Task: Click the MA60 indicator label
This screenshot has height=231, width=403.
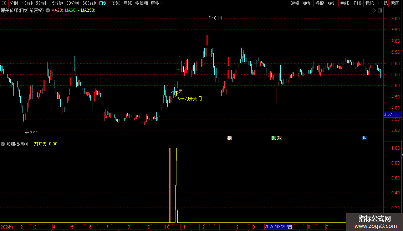Action: click(71, 10)
